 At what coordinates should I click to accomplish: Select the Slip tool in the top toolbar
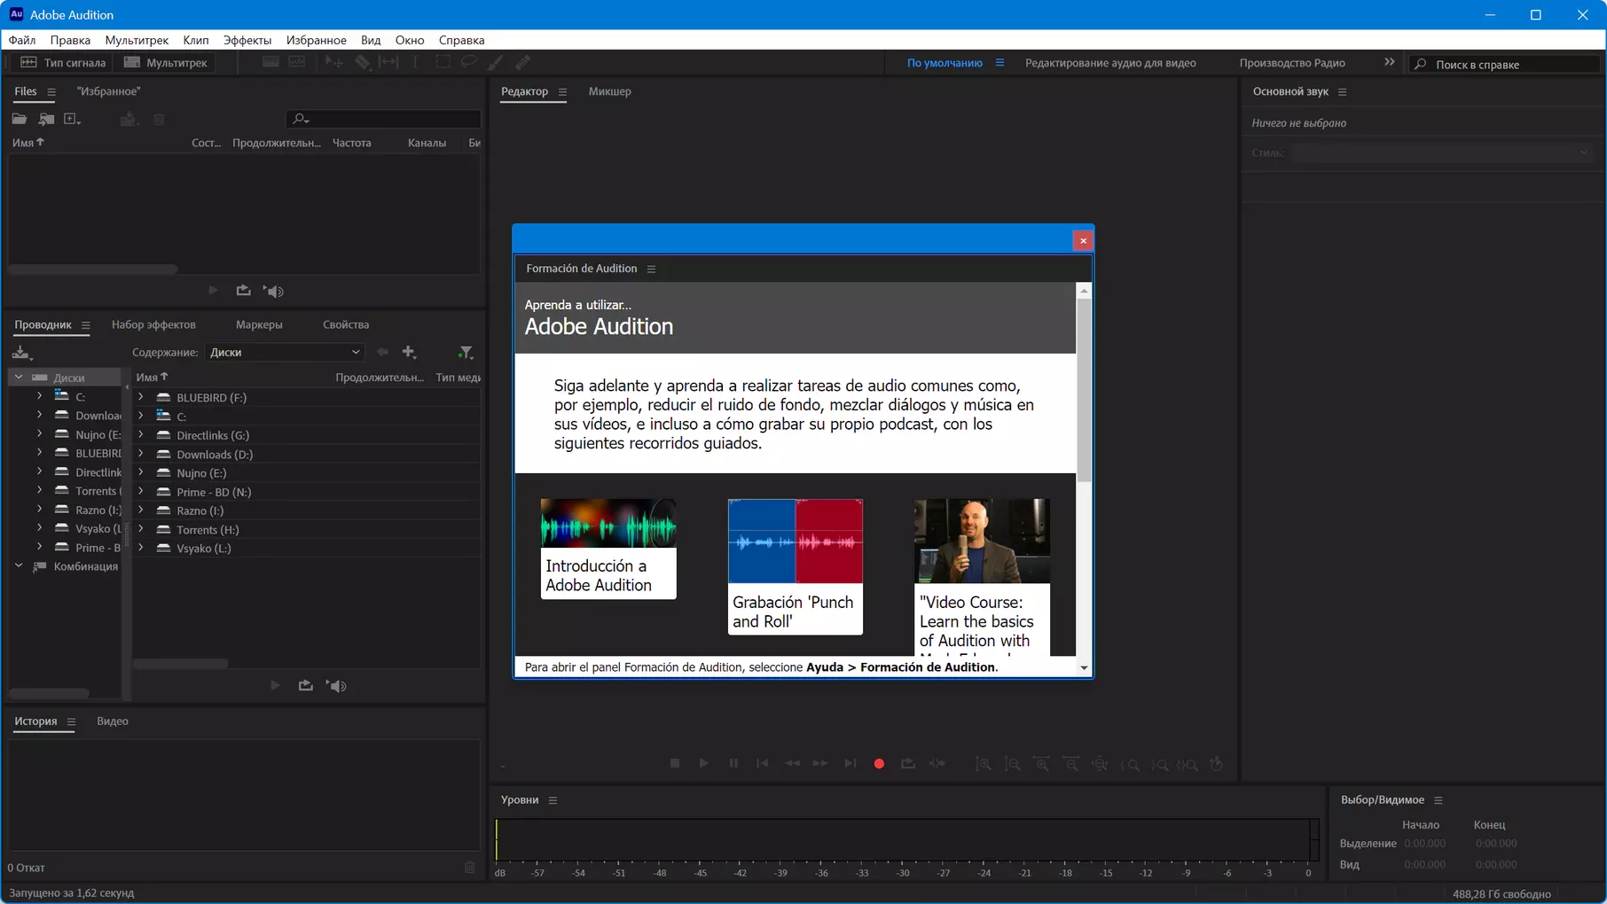click(x=388, y=62)
